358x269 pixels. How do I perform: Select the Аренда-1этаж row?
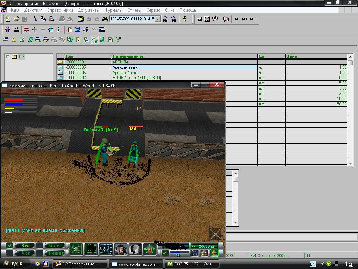[202, 67]
